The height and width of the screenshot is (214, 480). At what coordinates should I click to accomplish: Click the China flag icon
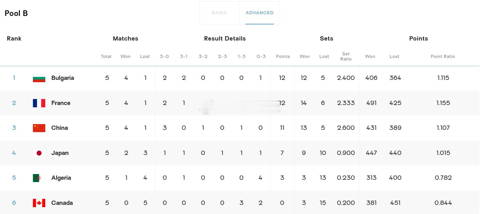[39, 128]
